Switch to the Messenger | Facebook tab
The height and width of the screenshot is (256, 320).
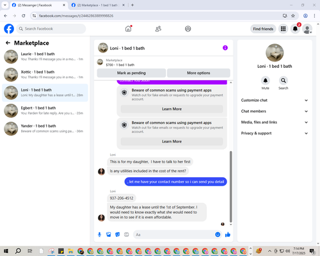[x=38, y=5]
